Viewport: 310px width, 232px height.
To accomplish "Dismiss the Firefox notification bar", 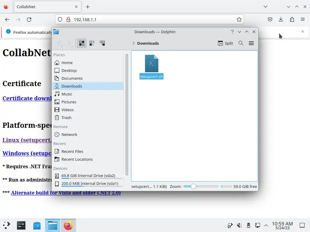I will pyautogui.click(x=303, y=31).
